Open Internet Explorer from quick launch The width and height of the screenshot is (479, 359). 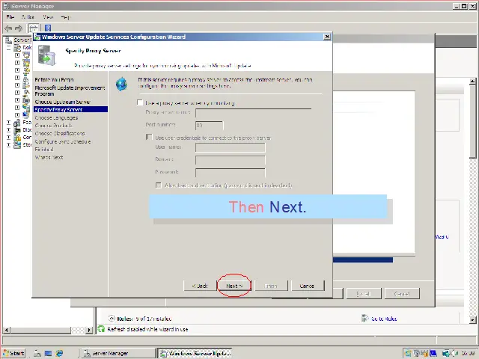click(59, 354)
